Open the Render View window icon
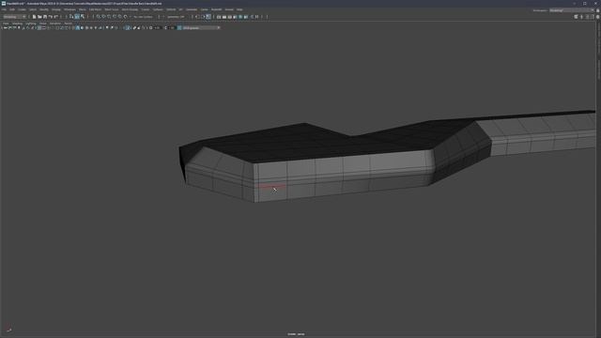 click(x=219, y=17)
